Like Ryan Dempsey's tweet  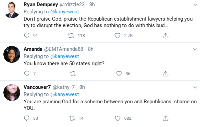click(117, 35)
